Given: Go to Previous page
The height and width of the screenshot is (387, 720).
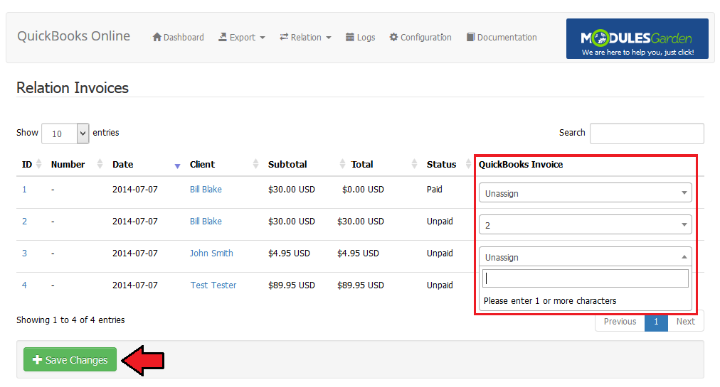Looking at the screenshot, I should tap(620, 322).
